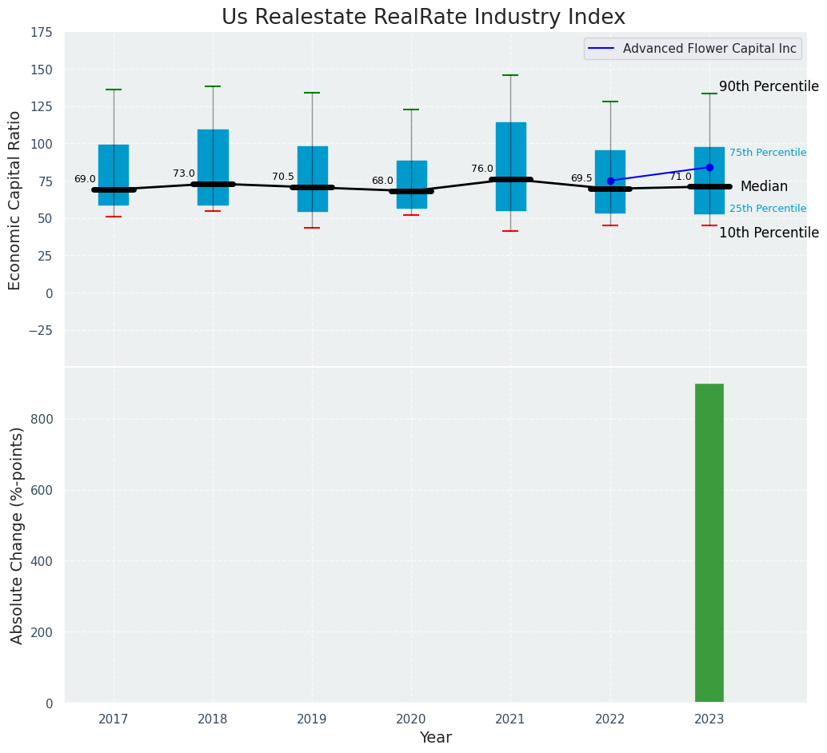Screen dimensions: 827x753
Task: Click the 90th Percentile annotation
Action: [x=768, y=86]
